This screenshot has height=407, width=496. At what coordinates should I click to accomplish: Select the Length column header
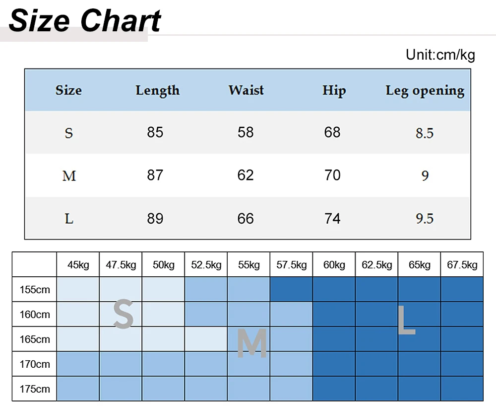(x=158, y=90)
